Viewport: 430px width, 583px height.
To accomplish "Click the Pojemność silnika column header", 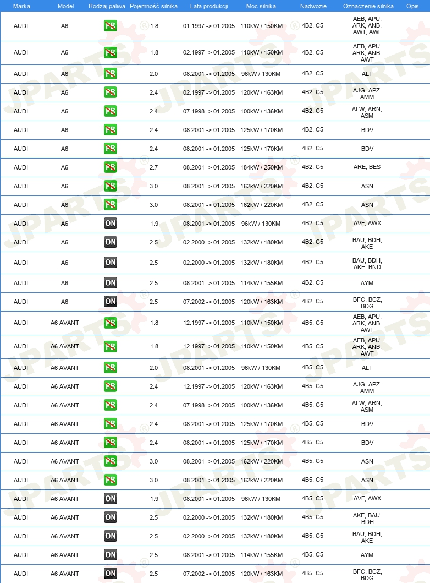I will click(153, 6).
